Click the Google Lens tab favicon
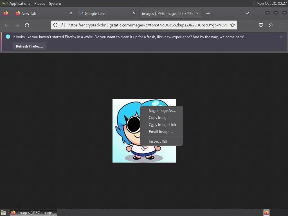This screenshot has height=216, width=288. (81, 13)
